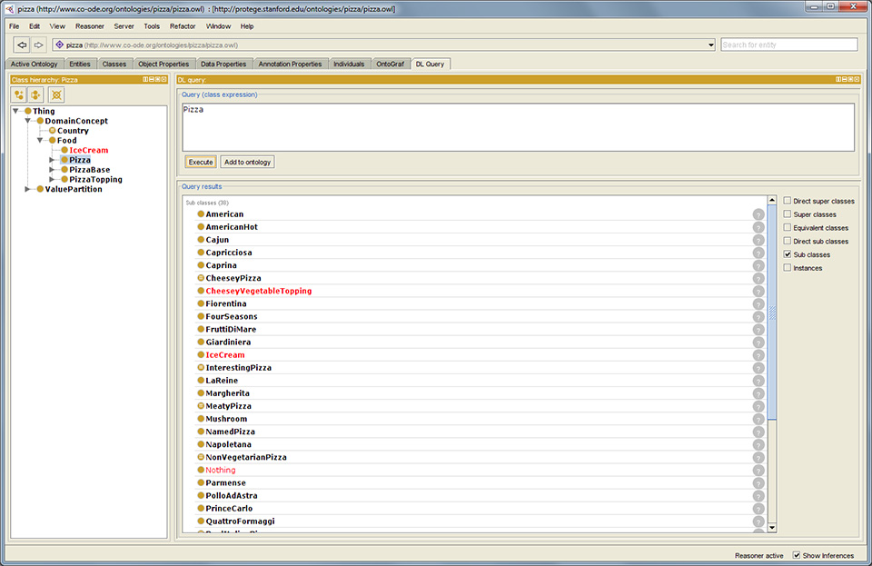The width and height of the screenshot is (872, 566).
Task: Show explanation for the IceCream result
Action: click(758, 355)
